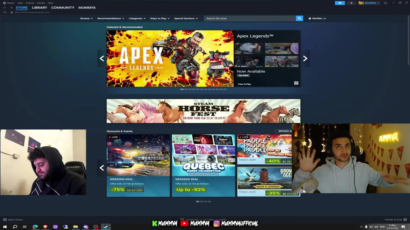The image size is (410, 230).
Task: Expand the Recommendations dropdown
Action: tap(111, 18)
